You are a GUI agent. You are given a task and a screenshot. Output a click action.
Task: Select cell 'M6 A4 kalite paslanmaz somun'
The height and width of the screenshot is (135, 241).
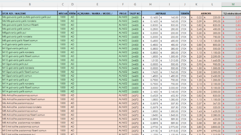(30, 95)
